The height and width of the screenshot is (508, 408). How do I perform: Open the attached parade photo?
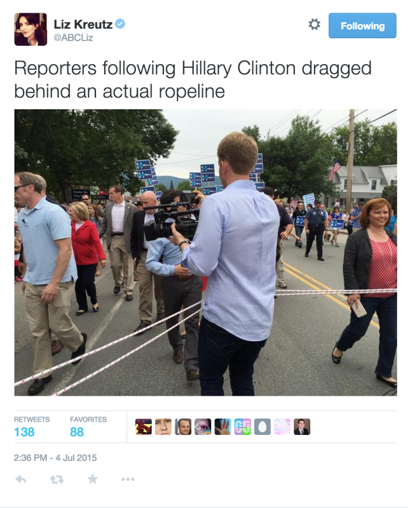pyautogui.click(x=206, y=252)
